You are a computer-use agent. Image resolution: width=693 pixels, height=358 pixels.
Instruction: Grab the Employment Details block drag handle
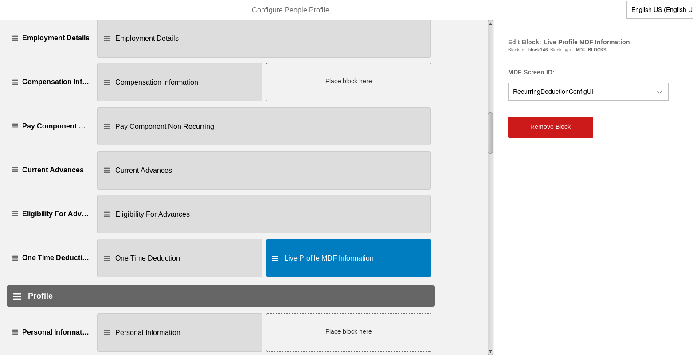(106, 39)
